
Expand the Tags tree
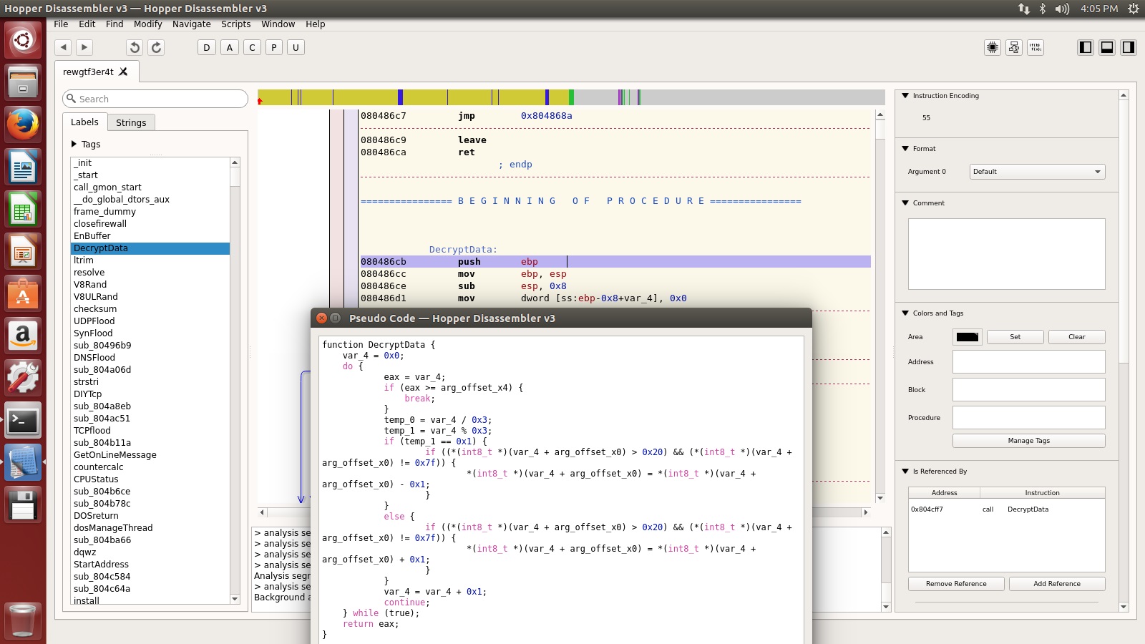[74, 144]
